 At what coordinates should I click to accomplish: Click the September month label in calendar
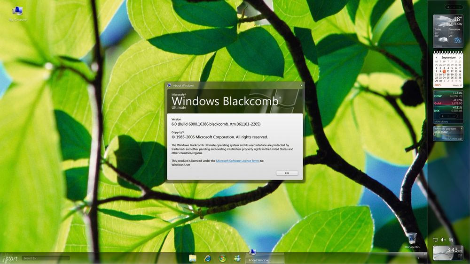448,57
